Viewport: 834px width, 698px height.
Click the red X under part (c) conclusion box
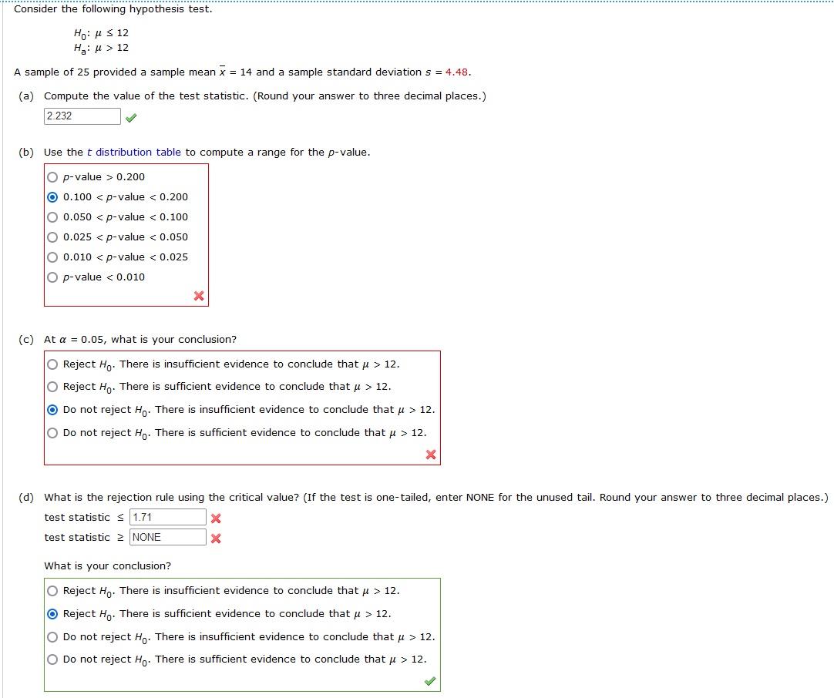430,455
